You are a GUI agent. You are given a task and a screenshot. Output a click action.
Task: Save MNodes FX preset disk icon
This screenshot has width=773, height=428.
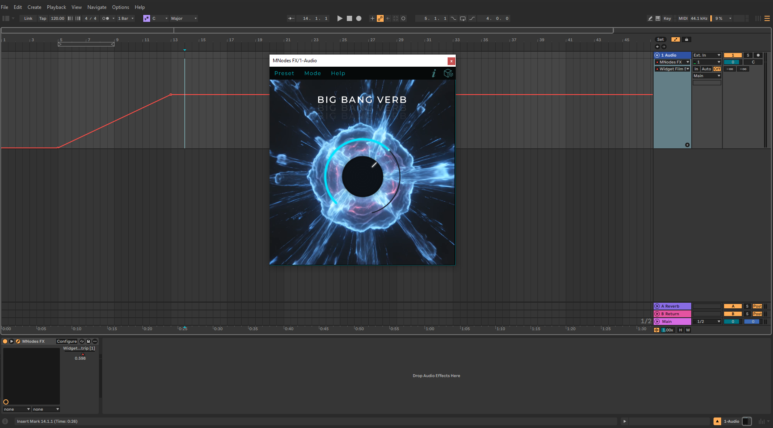(x=88, y=342)
